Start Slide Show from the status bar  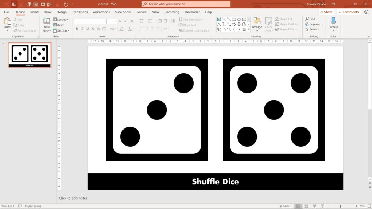(x=322, y=206)
